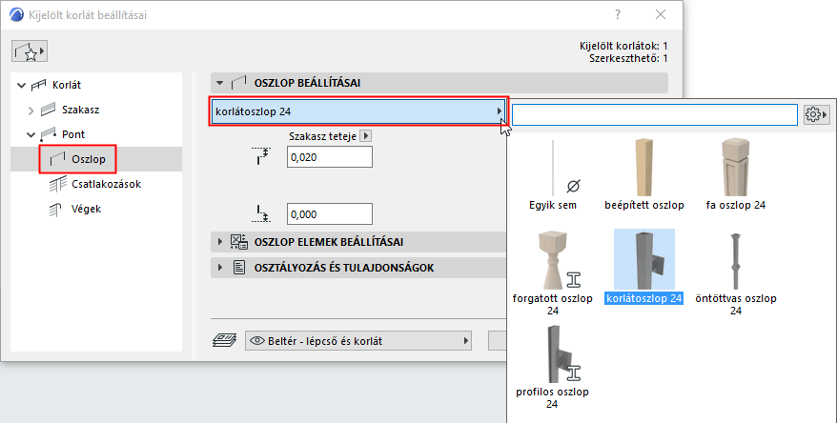Select Pont in the tree
This screenshot has width=837, height=423.
click(x=73, y=134)
